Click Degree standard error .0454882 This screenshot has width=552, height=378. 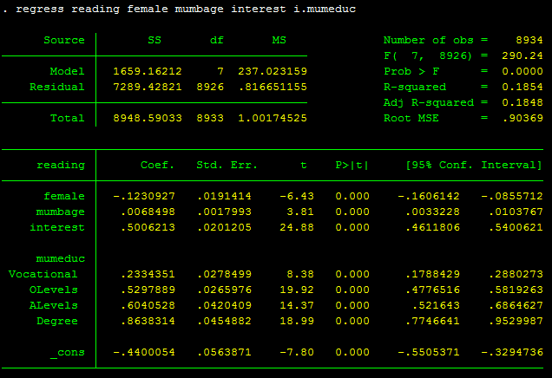224,321
